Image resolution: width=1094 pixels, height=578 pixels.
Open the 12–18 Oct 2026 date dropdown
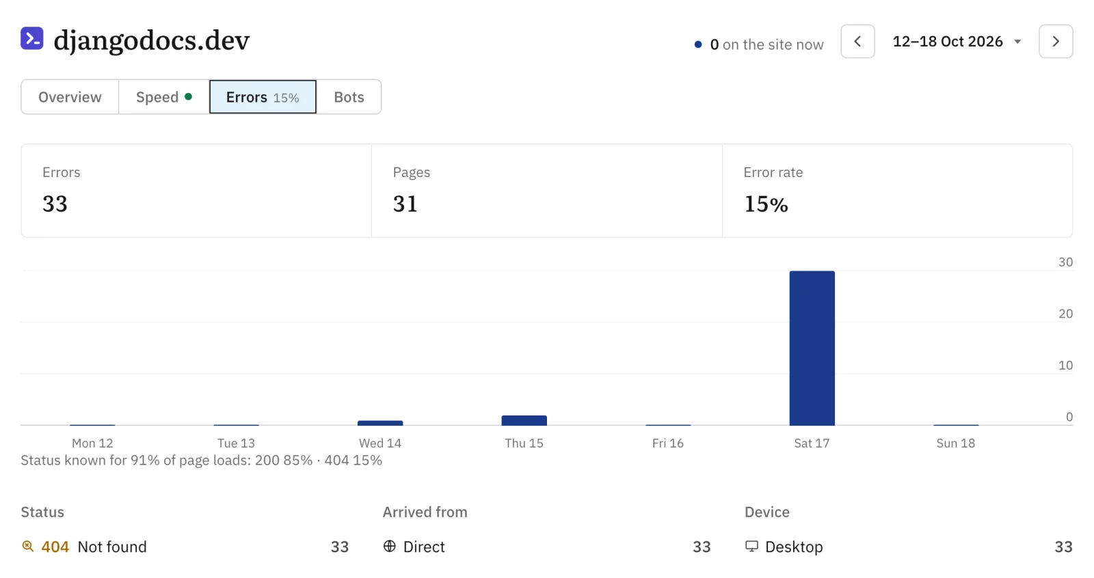click(x=957, y=42)
